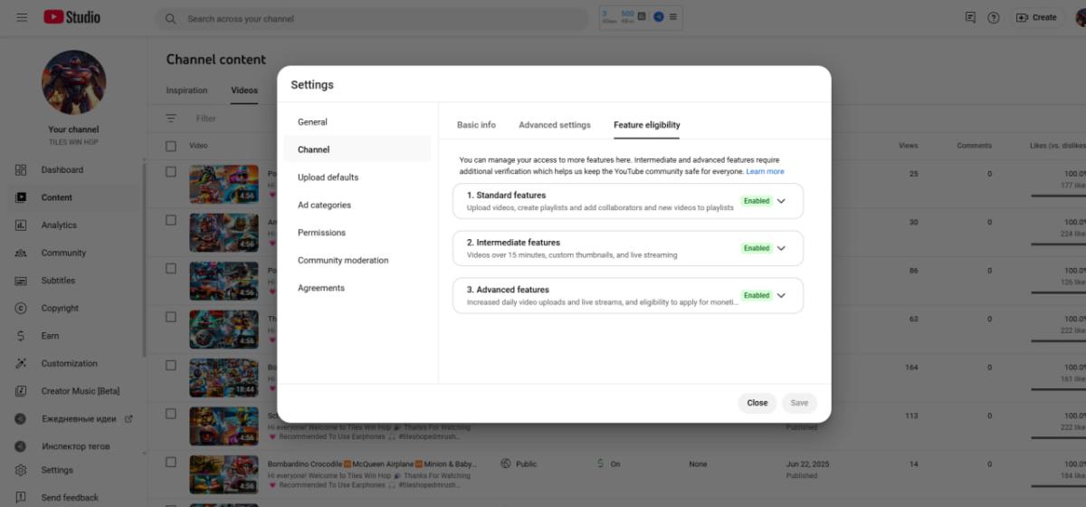1086x507 pixels.
Task: Open the 18:44 video thumbnail
Action: pyautogui.click(x=224, y=378)
